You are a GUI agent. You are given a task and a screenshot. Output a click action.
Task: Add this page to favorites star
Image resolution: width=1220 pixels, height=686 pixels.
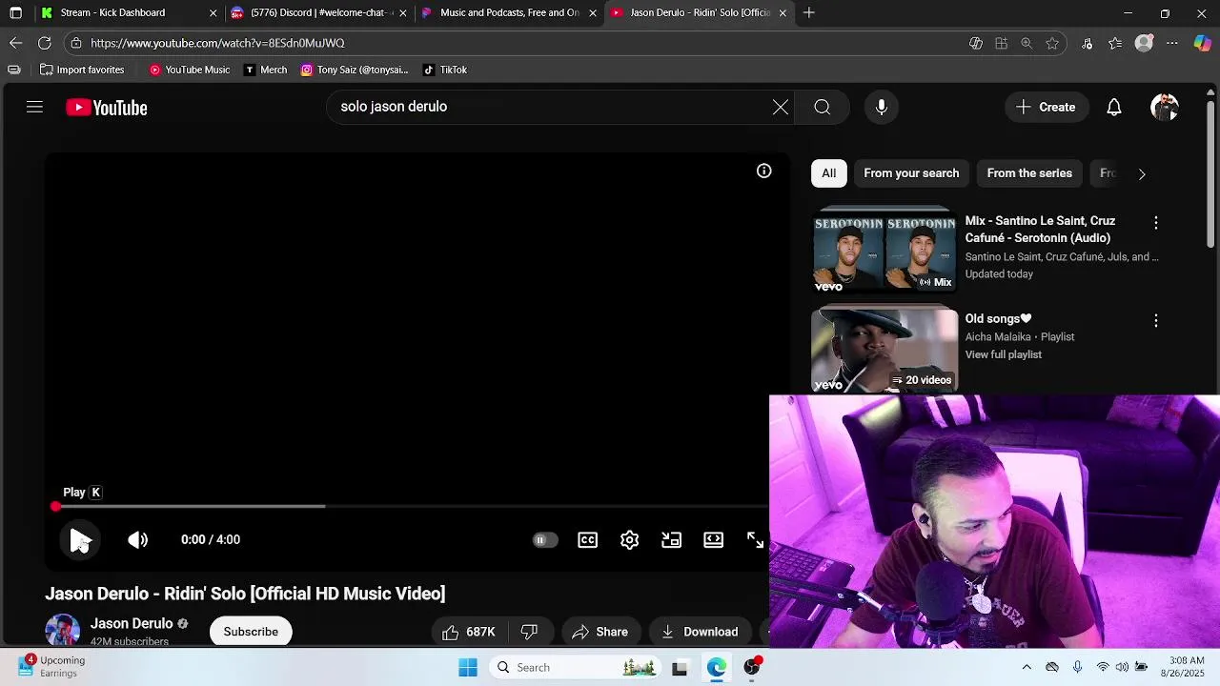click(1052, 43)
